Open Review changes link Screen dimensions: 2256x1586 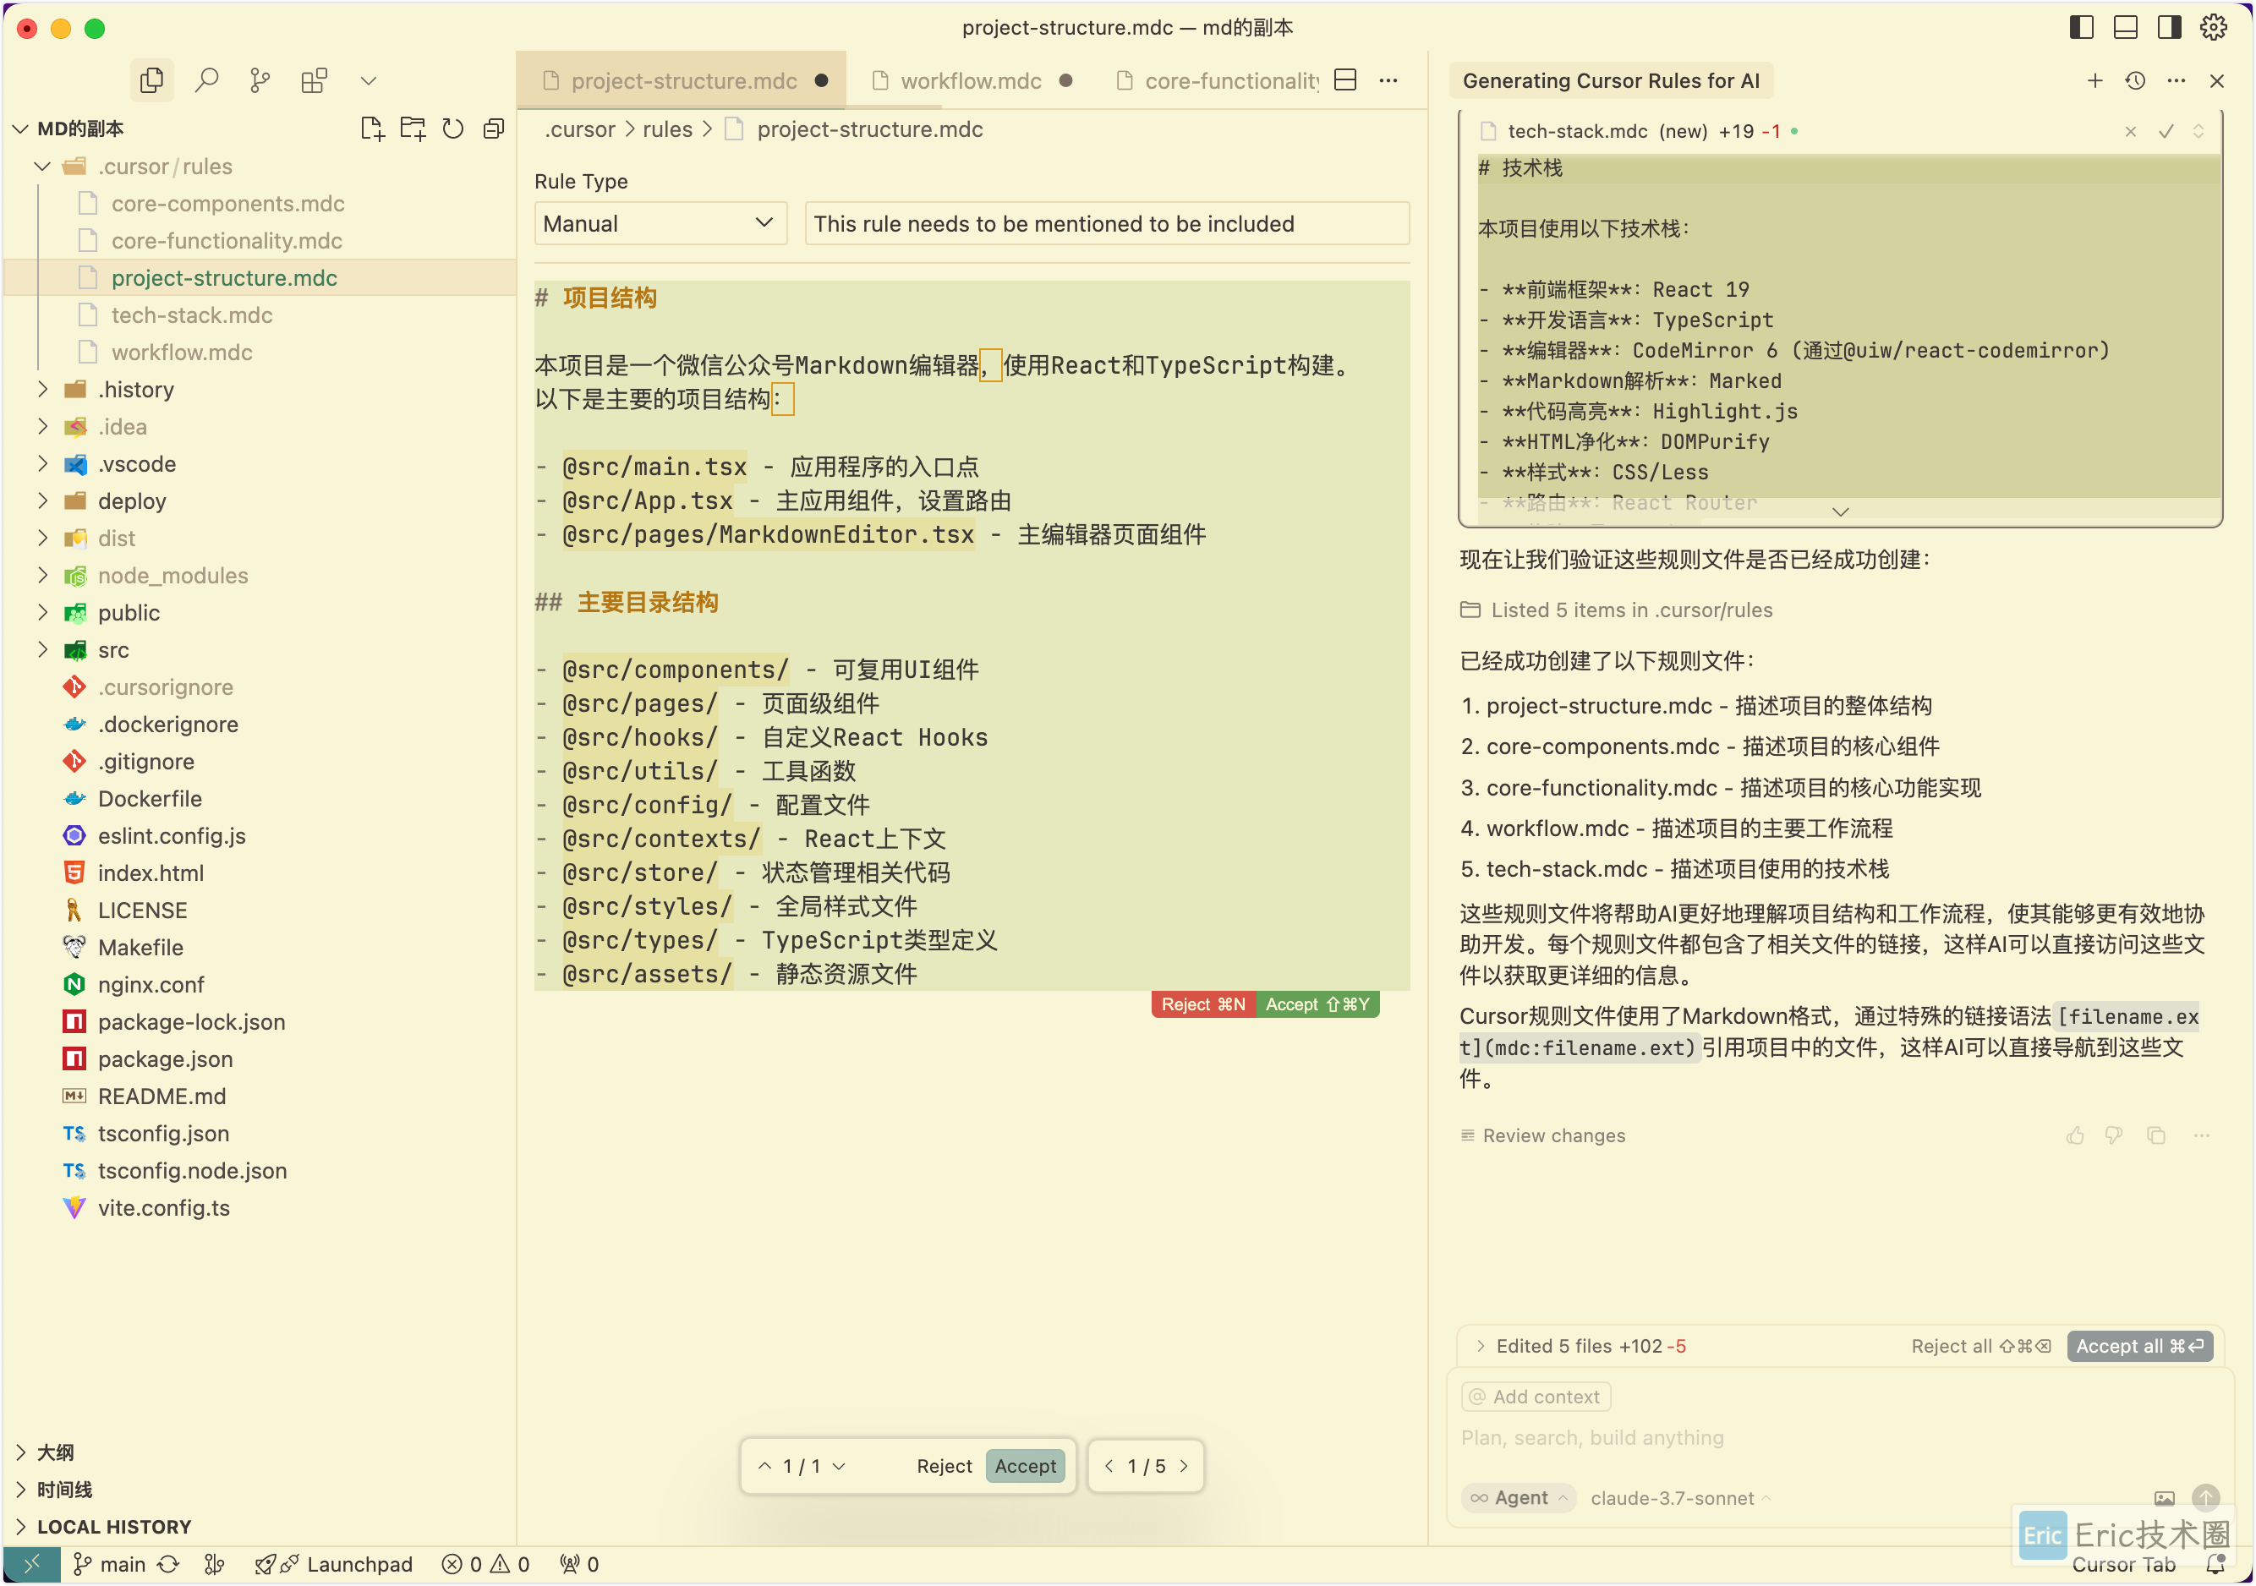coord(1542,1136)
